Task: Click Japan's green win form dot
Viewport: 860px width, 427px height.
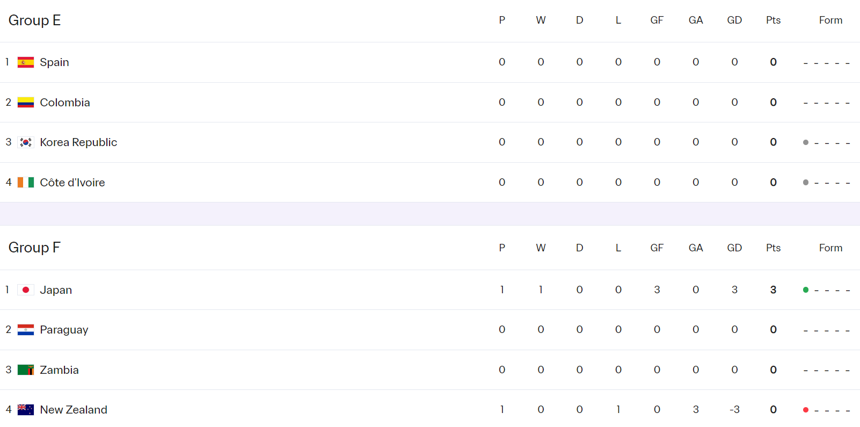Action: pos(806,290)
